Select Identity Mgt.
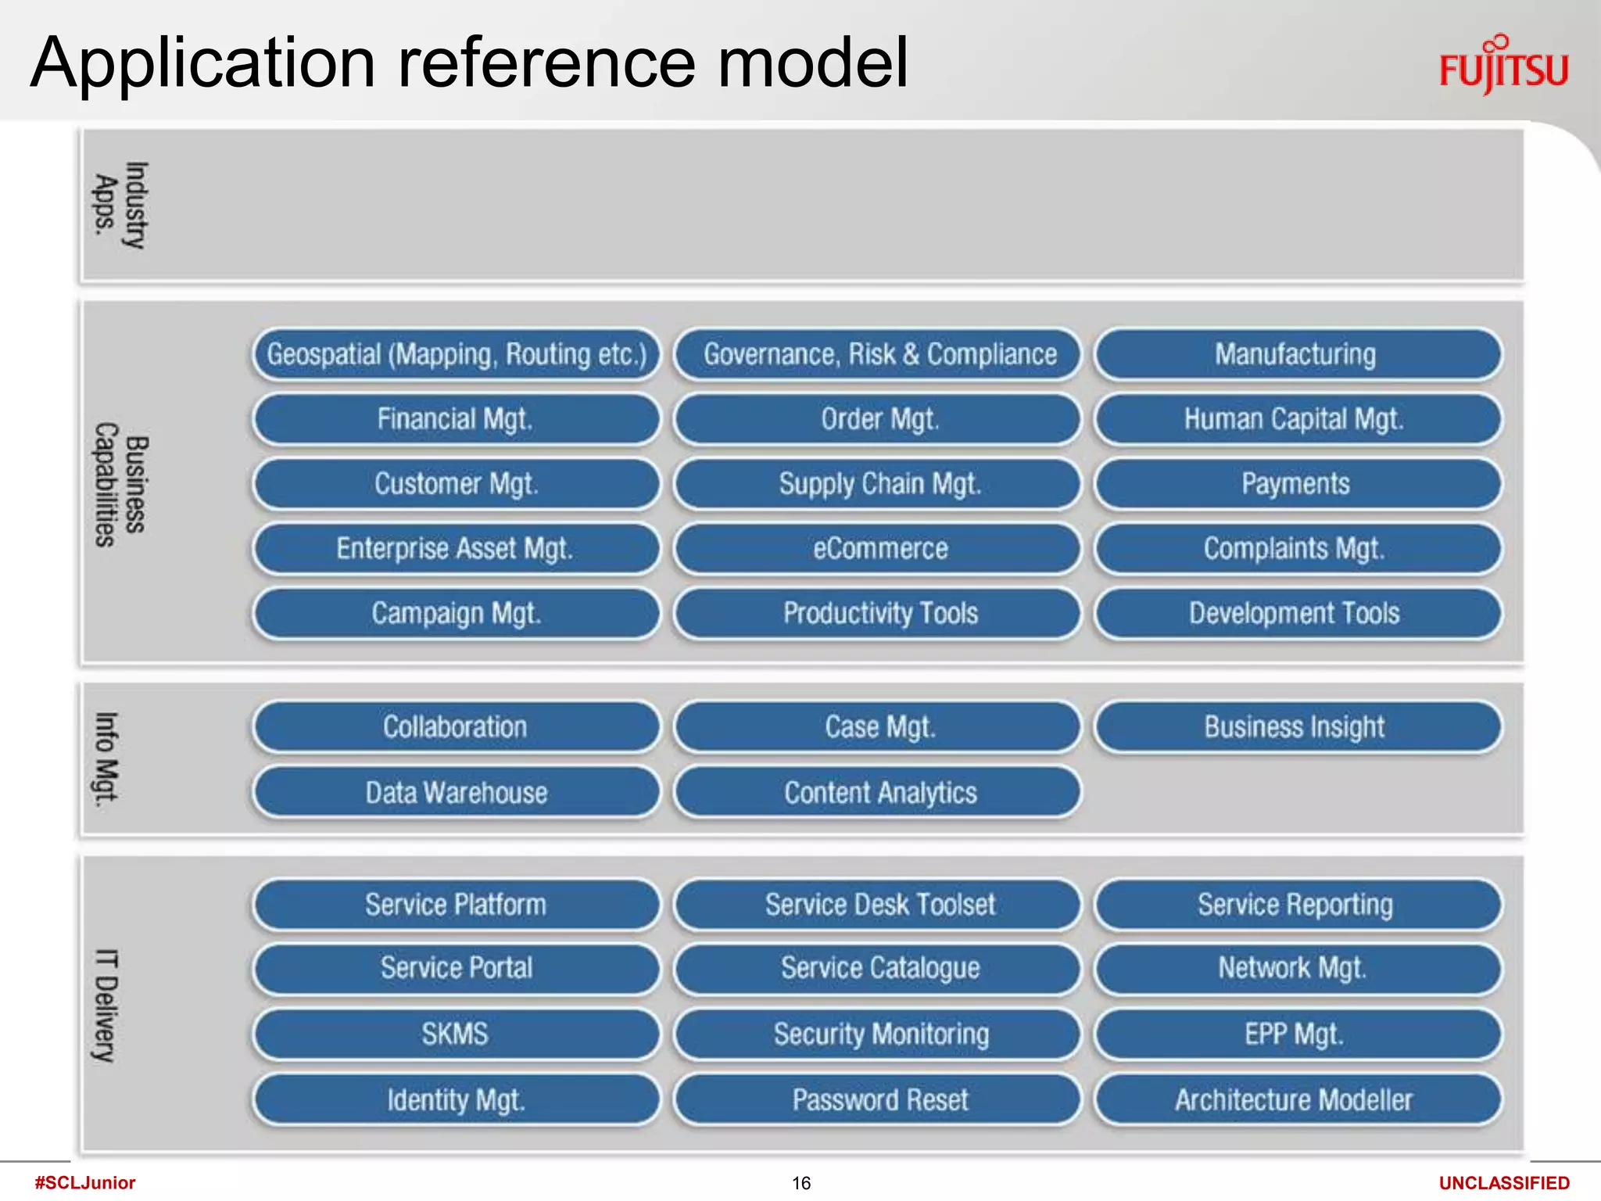The image size is (1601, 1201). (x=457, y=1100)
